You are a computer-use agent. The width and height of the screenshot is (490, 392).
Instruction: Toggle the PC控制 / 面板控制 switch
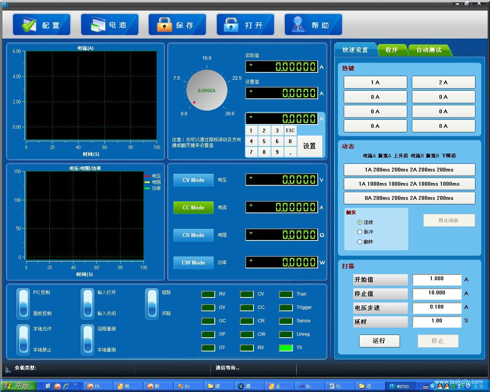pos(23,303)
